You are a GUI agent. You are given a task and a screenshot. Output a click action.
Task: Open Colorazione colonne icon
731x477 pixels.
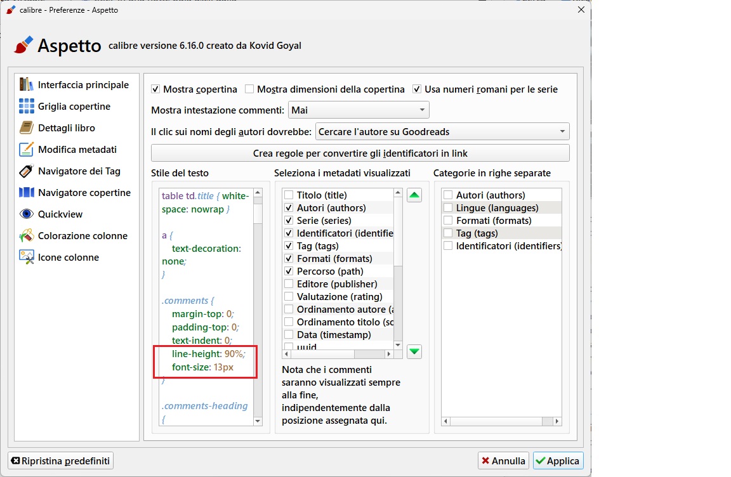point(26,236)
